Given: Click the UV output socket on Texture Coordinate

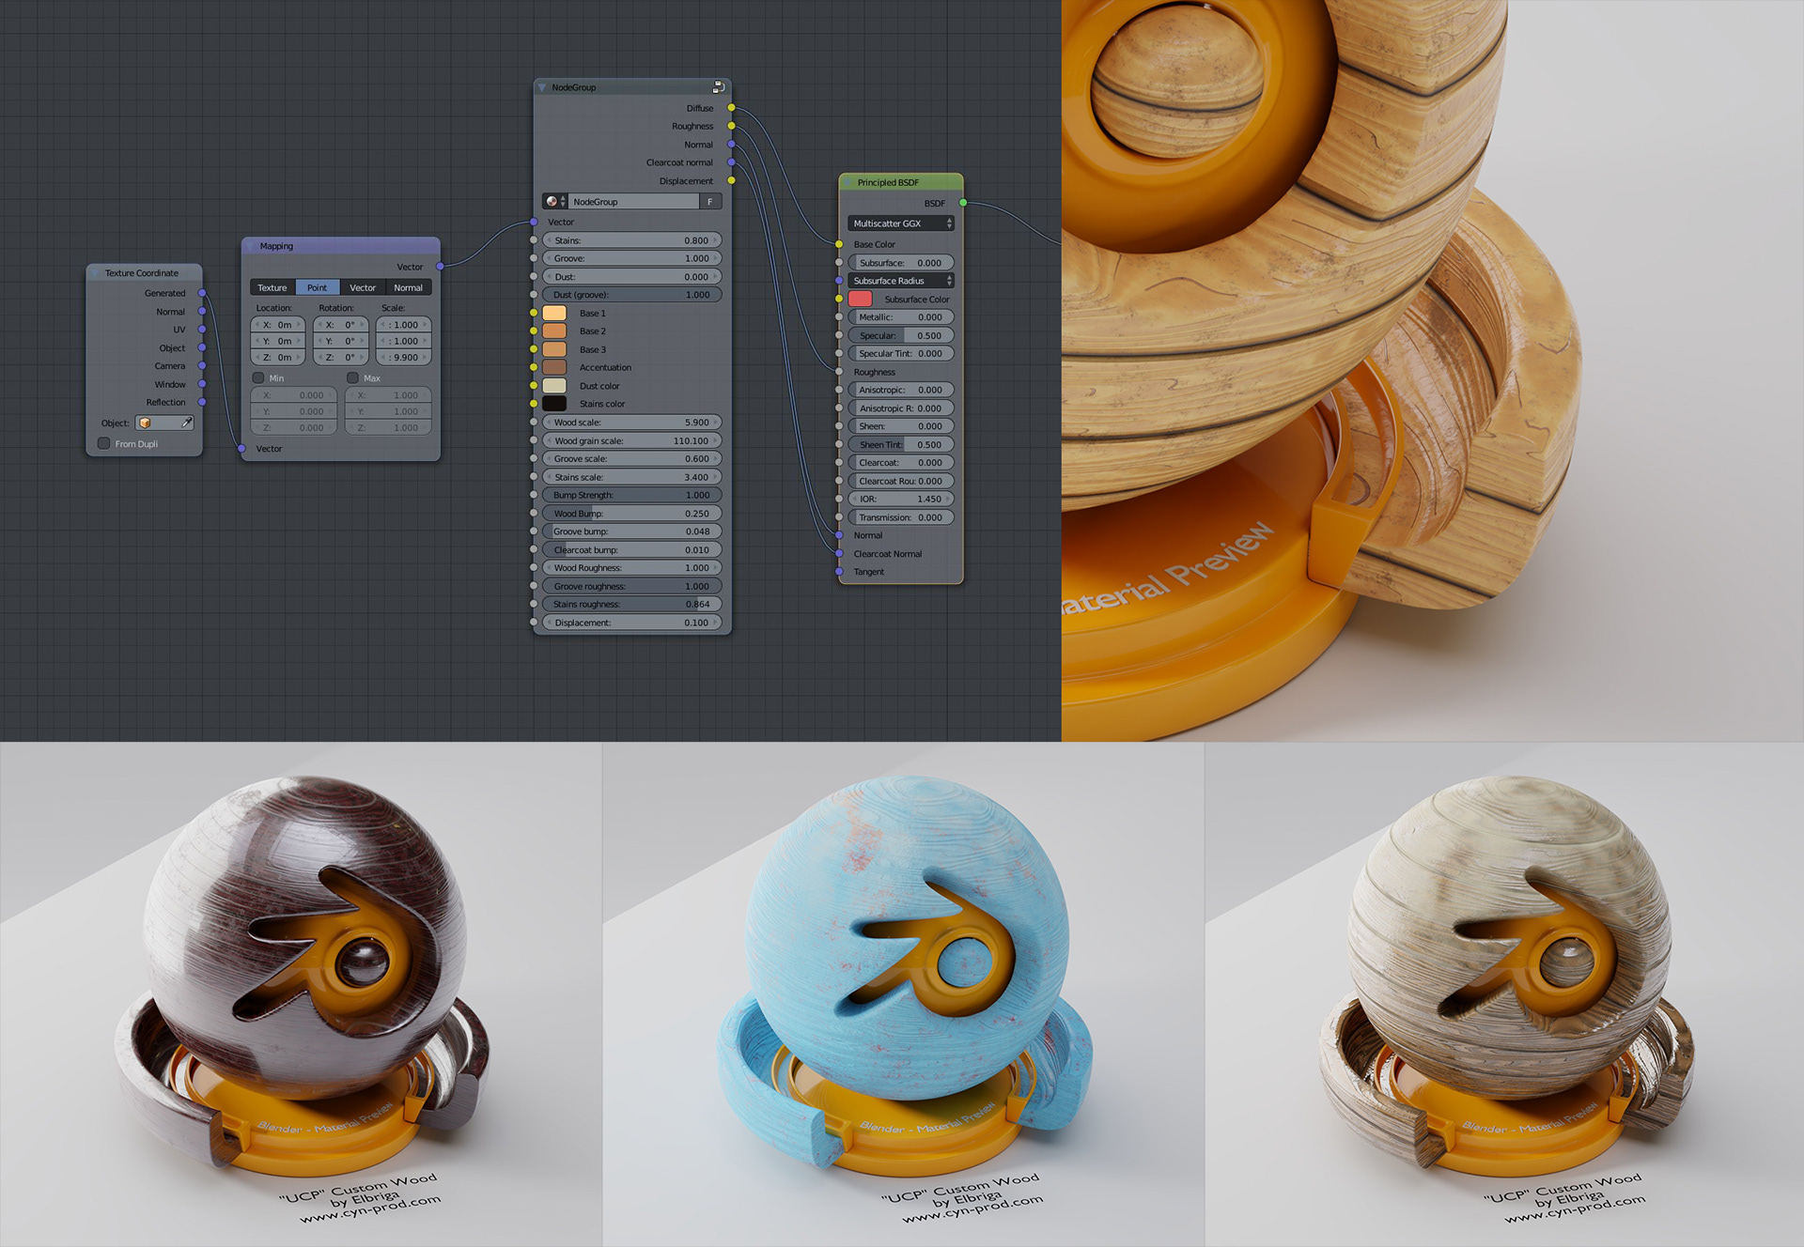Looking at the screenshot, I should tap(202, 330).
